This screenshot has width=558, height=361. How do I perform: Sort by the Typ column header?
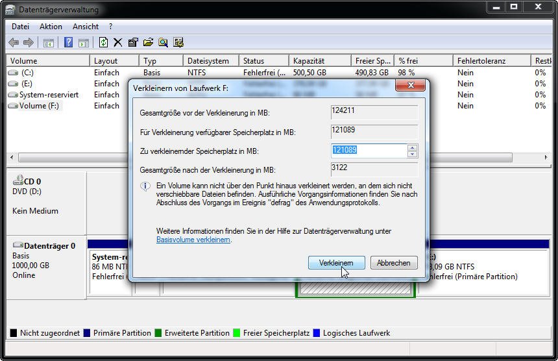pos(161,61)
